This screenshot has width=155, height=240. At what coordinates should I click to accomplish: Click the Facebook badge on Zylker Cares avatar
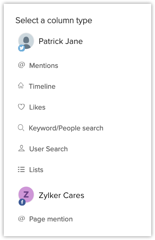click(22, 202)
